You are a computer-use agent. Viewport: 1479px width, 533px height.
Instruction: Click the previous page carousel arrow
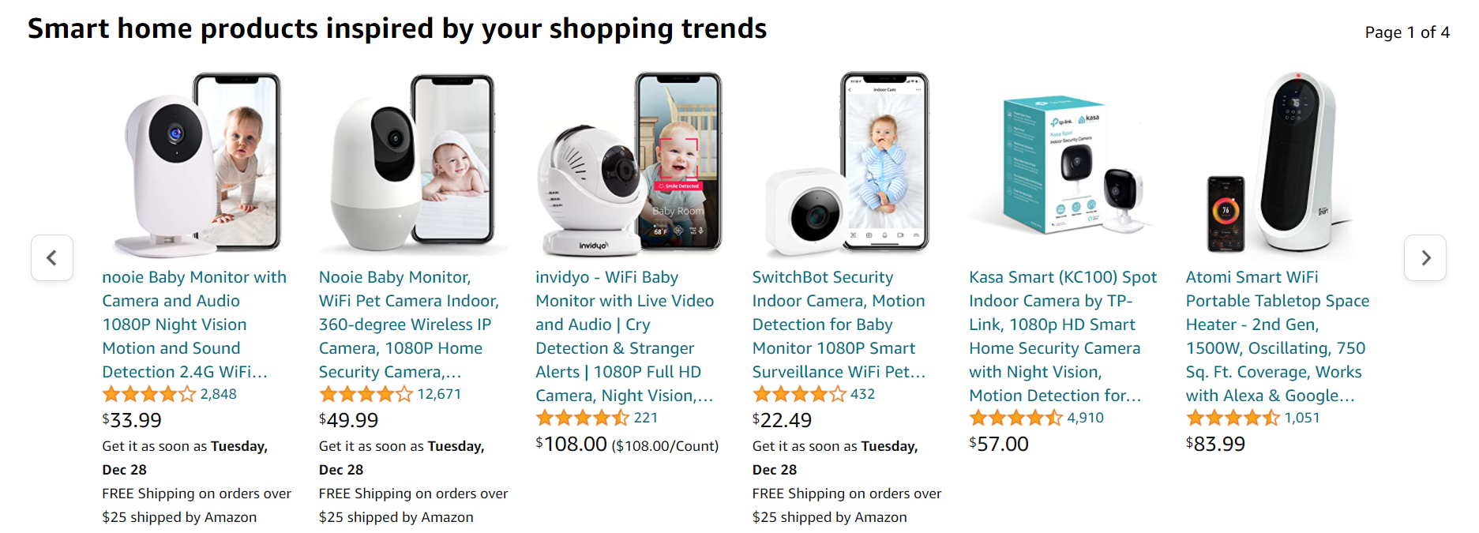[52, 257]
